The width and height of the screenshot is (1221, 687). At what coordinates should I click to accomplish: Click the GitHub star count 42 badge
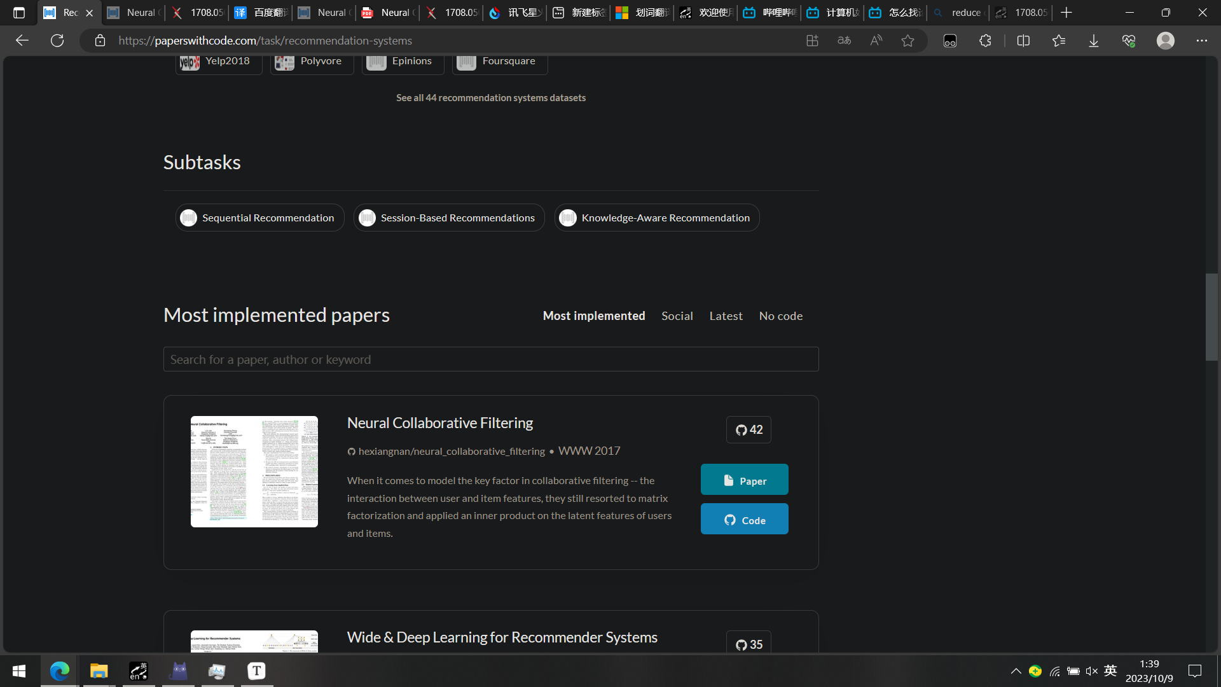tap(748, 430)
